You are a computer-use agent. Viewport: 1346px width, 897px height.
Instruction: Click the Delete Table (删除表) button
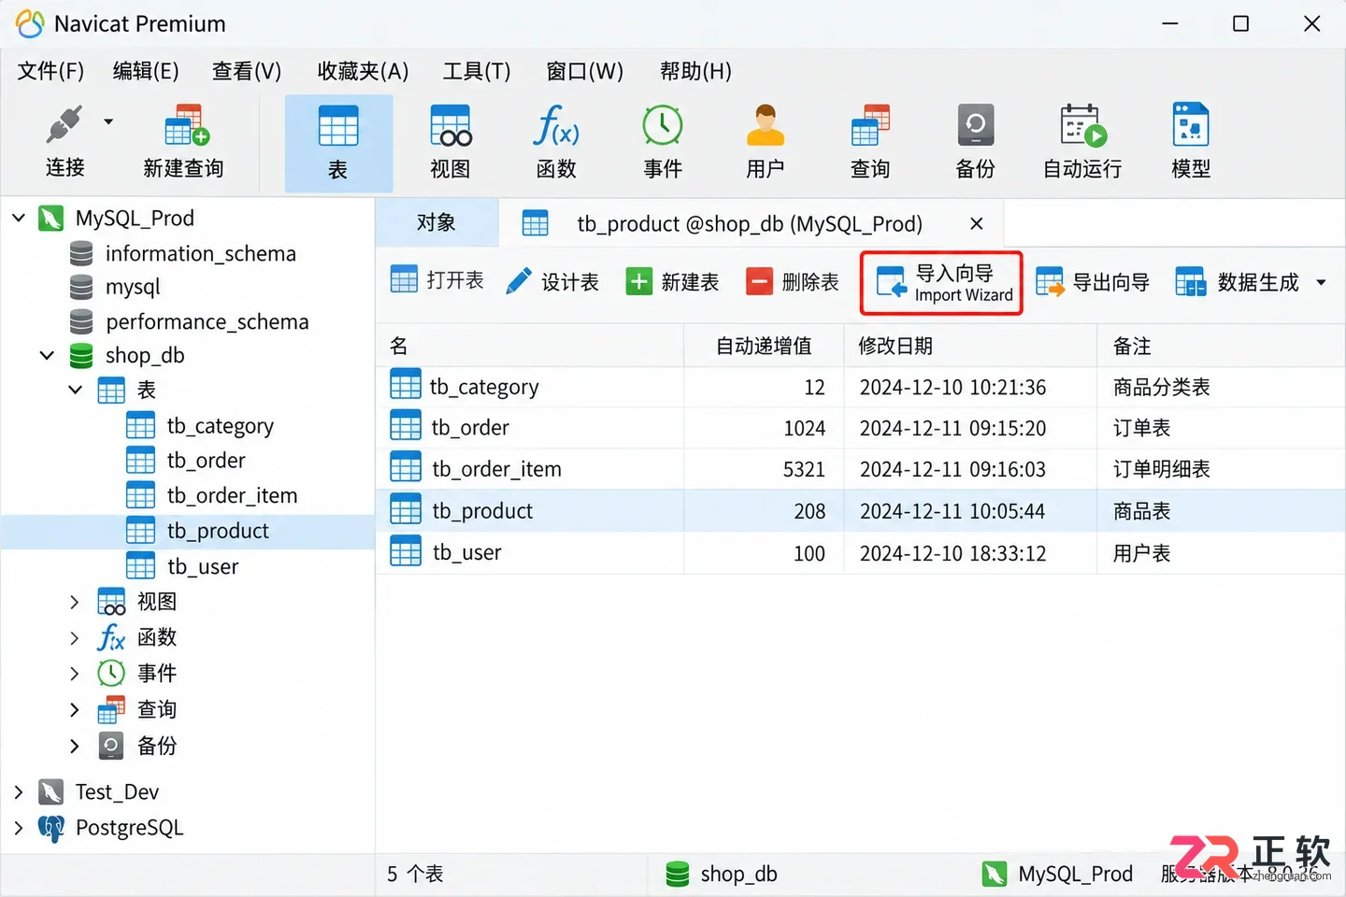(x=793, y=281)
